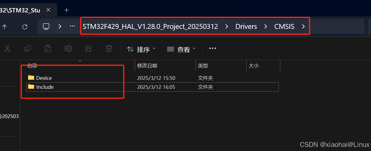Expand the chevron after Drivers breadcrumb
This screenshot has width=371, height=151.
tap(266, 27)
